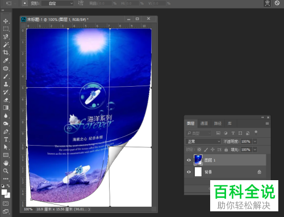
Task: Select the Gradient tool
Action: (6, 108)
